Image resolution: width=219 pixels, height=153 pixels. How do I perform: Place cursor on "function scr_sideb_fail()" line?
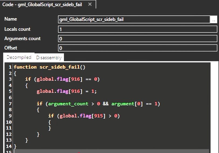pyautogui.click(x=50, y=67)
